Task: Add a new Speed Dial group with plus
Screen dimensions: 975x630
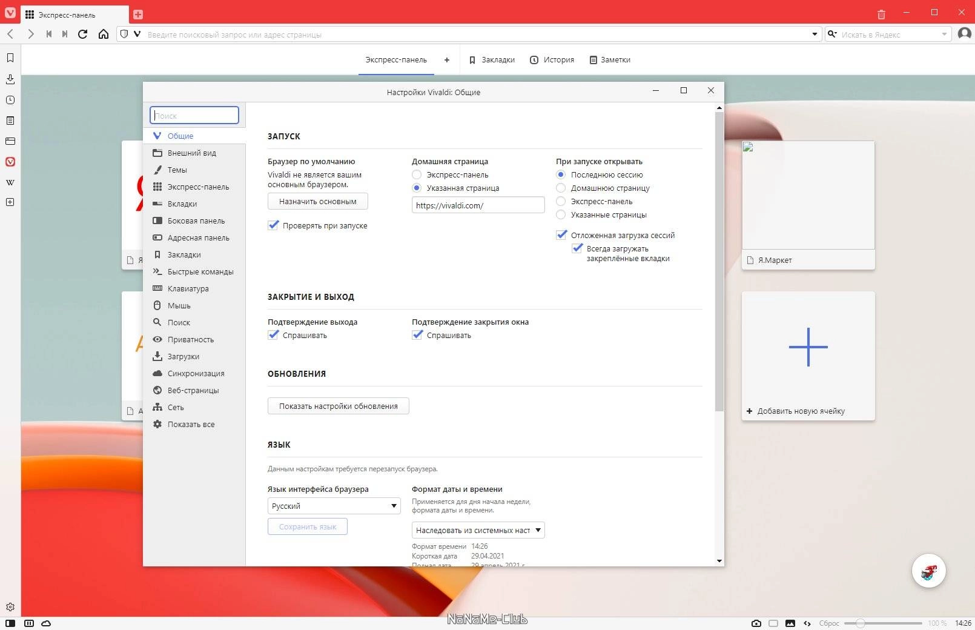Action: pos(447,60)
